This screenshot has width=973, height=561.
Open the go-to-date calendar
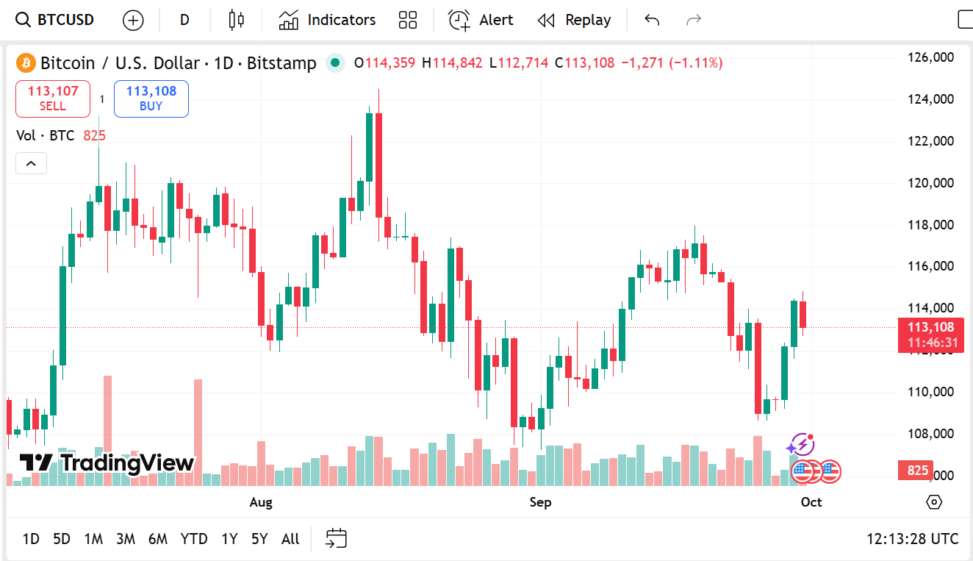(x=336, y=539)
